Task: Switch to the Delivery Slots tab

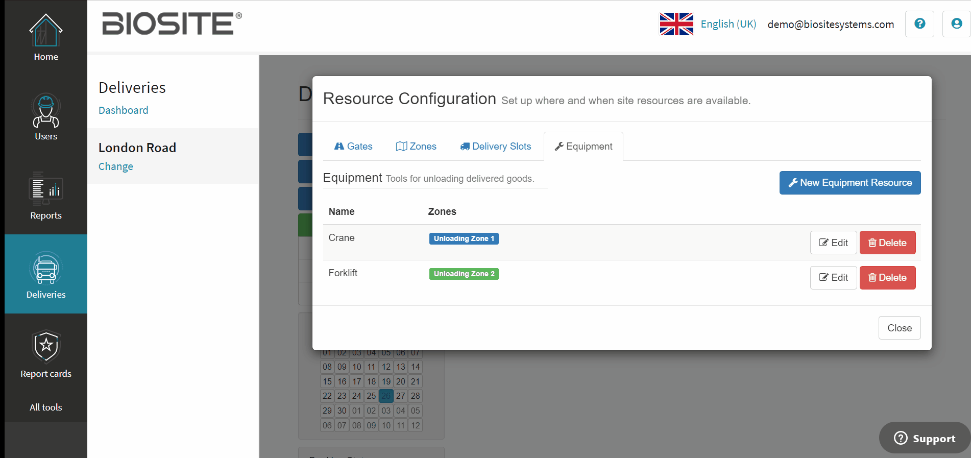Action: 496,147
